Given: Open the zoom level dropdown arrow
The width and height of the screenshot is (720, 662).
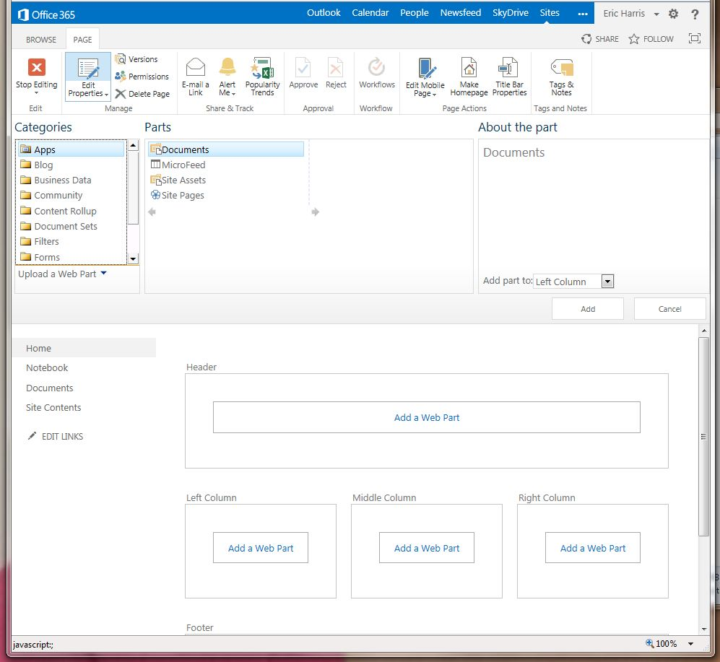Looking at the screenshot, I should pyautogui.click(x=690, y=644).
